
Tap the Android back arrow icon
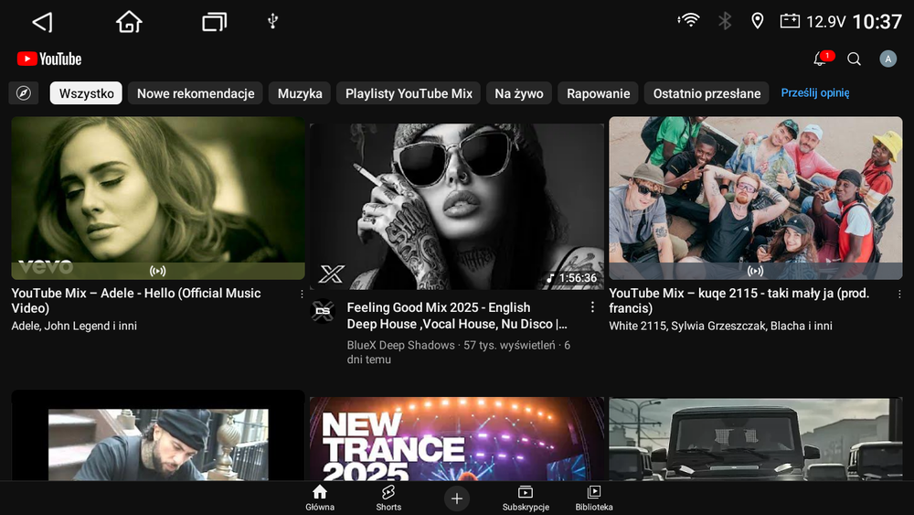pyautogui.click(x=43, y=22)
